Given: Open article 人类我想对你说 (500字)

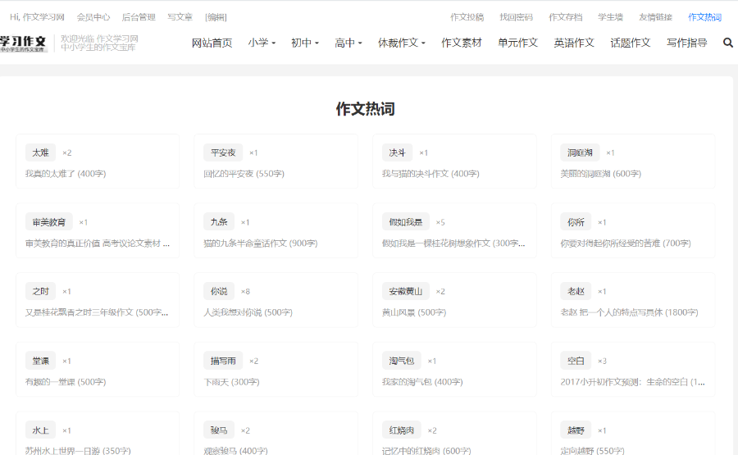Looking at the screenshot, I should (248, 312).
